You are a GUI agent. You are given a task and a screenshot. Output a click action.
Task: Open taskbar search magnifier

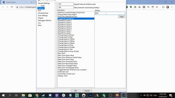click(10, 95)
